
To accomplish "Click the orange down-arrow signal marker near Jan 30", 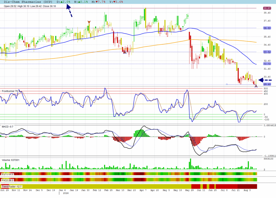I will tap(89, 22).
